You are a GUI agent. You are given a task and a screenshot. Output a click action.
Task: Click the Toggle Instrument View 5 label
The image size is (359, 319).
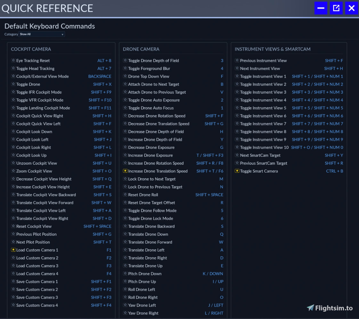[263, 108]
